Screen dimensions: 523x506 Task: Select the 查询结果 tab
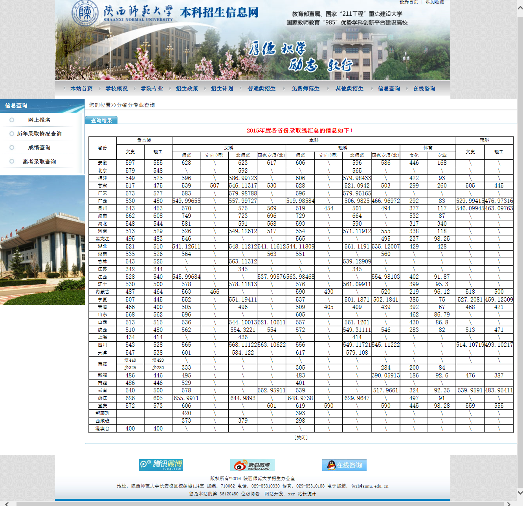pyautogui.click(x=101, y=120)
